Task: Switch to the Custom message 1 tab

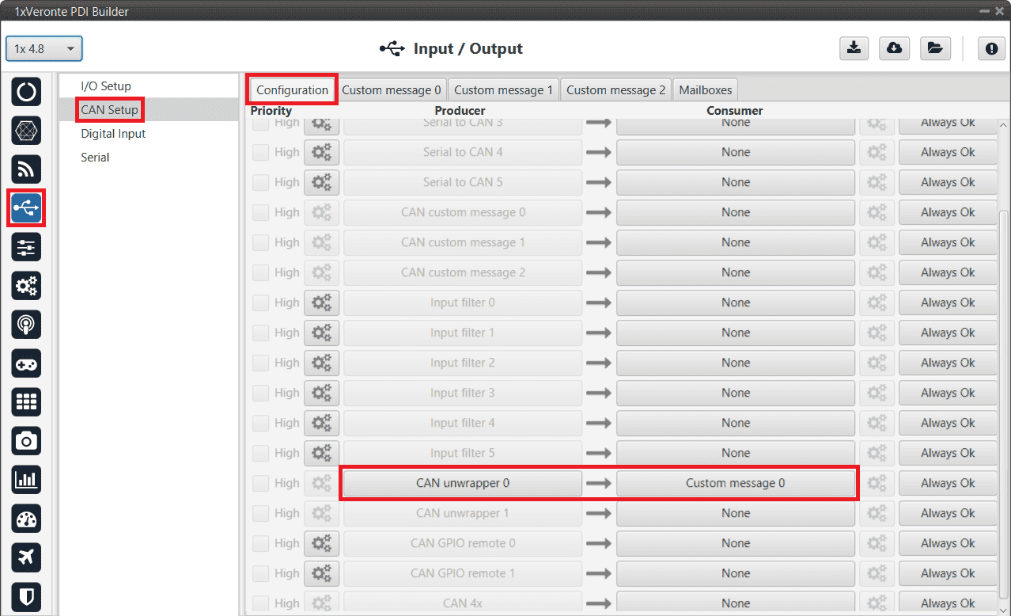Action: [x=504, y=89]
